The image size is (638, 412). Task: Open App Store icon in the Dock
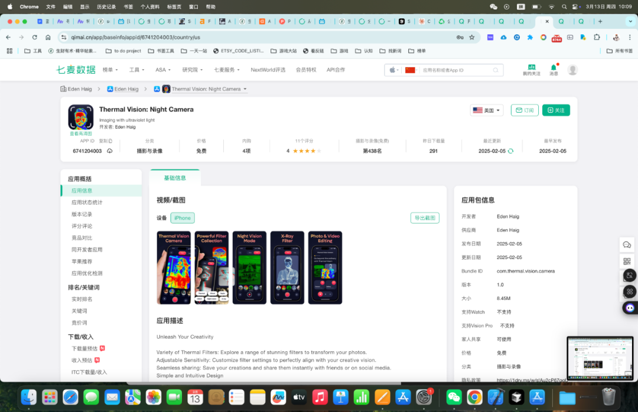click(403, 397)
